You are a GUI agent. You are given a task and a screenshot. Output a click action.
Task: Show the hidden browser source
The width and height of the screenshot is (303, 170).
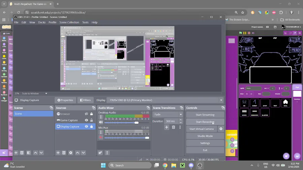(x=87, y=114)
